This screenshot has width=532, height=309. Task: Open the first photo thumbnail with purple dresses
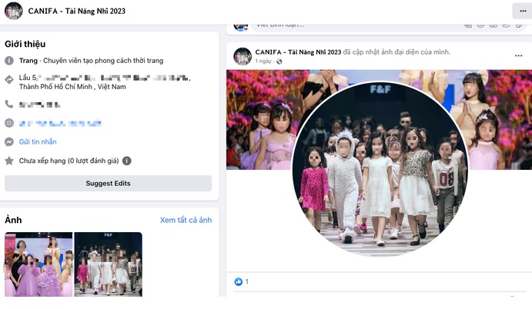coord(38,264)
